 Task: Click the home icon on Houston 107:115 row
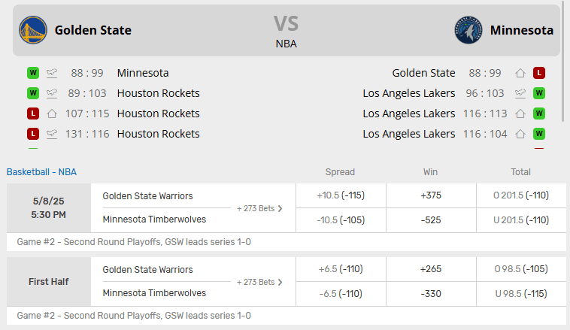pos(52,114)
